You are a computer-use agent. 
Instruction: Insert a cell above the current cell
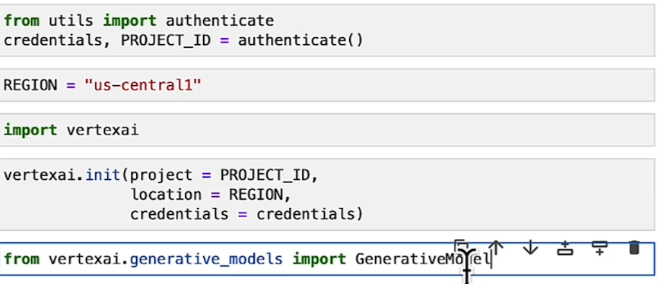click(x=565, y=248)
